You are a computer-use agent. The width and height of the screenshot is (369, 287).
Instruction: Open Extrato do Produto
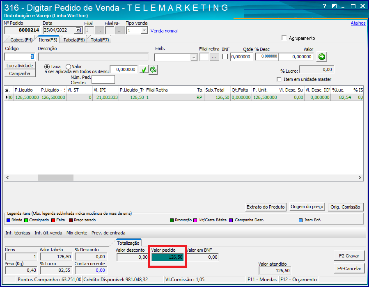coord(266,207)
